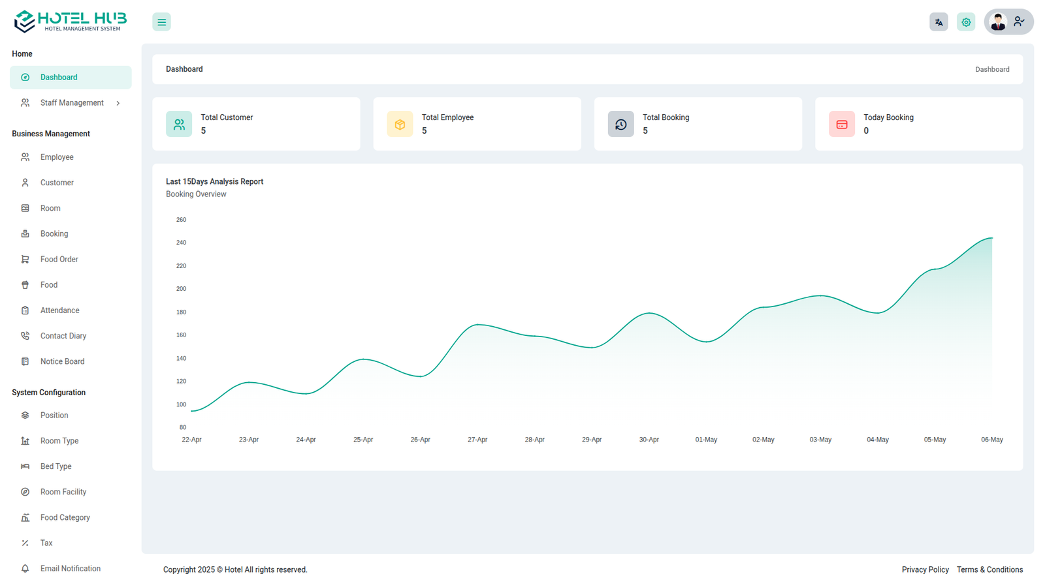
Task: Click the Total Booking history icon
Action: pos(620,124)
